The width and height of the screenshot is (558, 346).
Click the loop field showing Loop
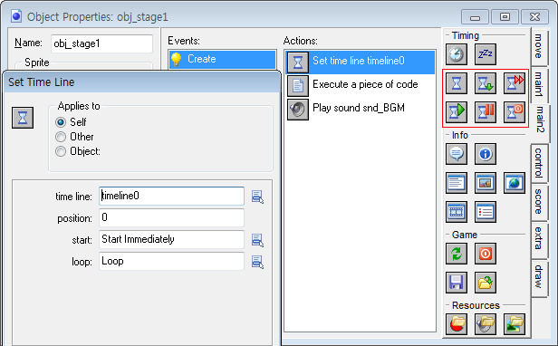point(171,261)
